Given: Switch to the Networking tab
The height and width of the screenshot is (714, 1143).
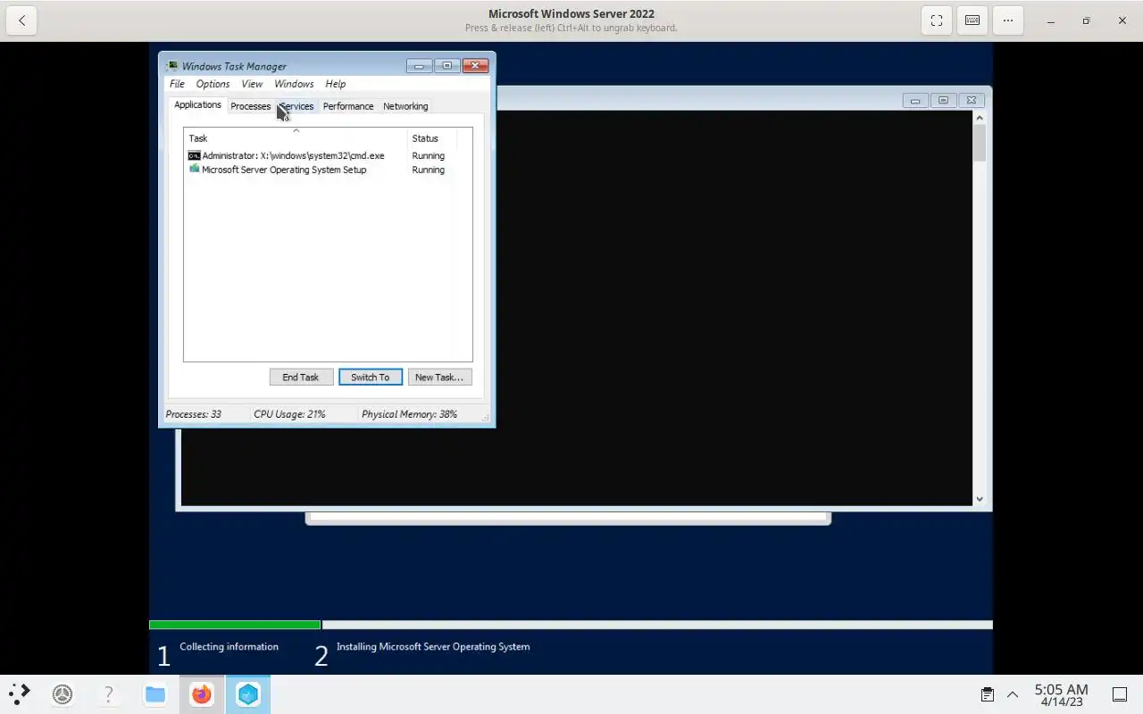Looking at the screenshot, I should click(x=405, y=106).
